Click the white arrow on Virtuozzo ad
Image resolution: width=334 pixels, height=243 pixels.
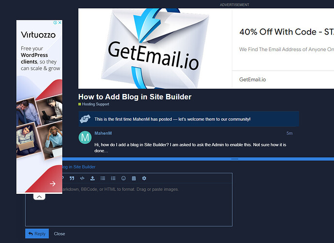pyautogui.click(x=53, y=184)
